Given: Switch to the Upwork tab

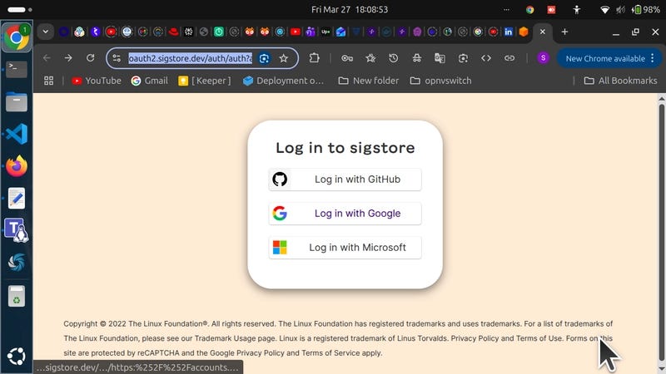Looking at the screenshot, I should [x=326, y=32].
